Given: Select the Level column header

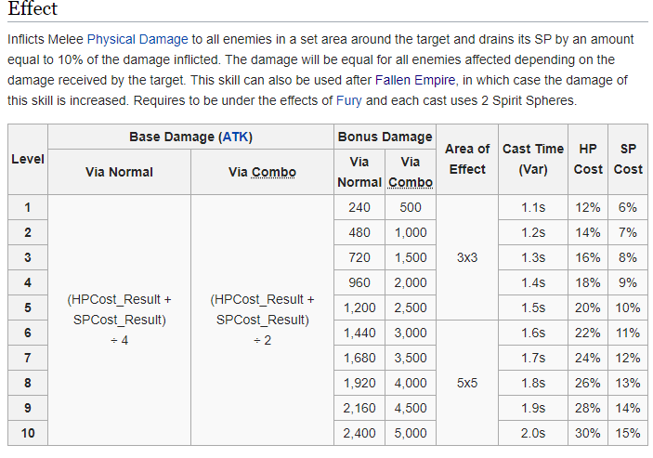Looking at the screenshot, I should [x=28, y=159].
